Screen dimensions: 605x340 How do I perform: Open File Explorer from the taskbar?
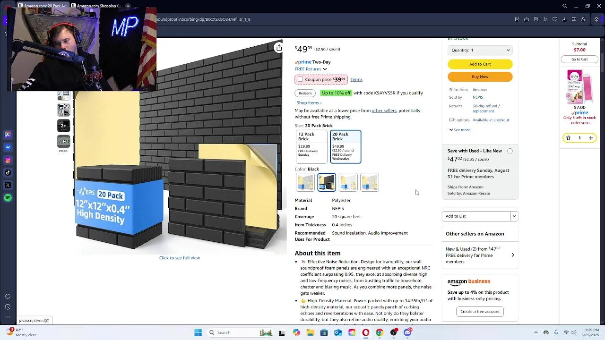point(310,332)
